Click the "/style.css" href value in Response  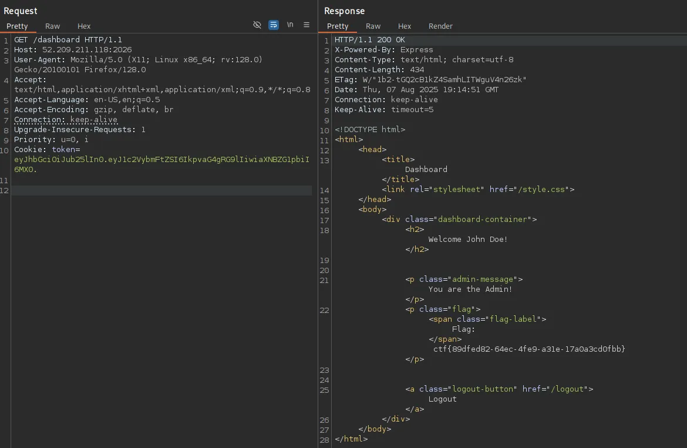tap(543, 189)
